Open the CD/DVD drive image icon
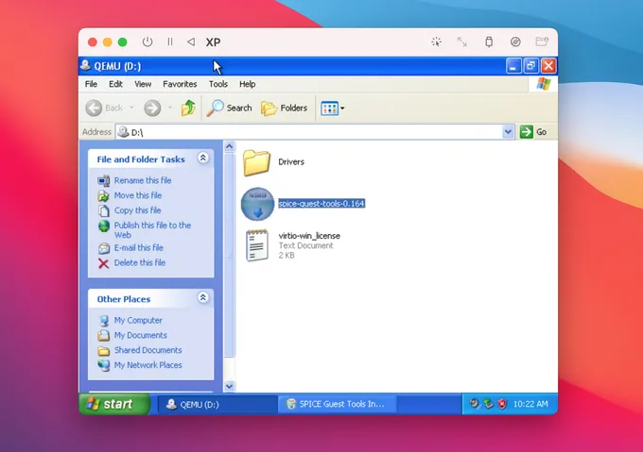643x452 pixels. coord(515,42)
